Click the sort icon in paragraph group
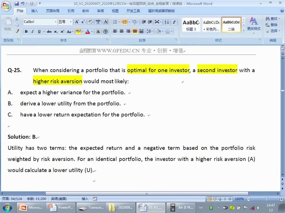285x213 pixels. [166, 22]
